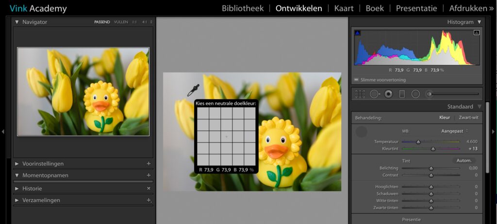Click the Witte tinten slider handle

pos(431,201)
